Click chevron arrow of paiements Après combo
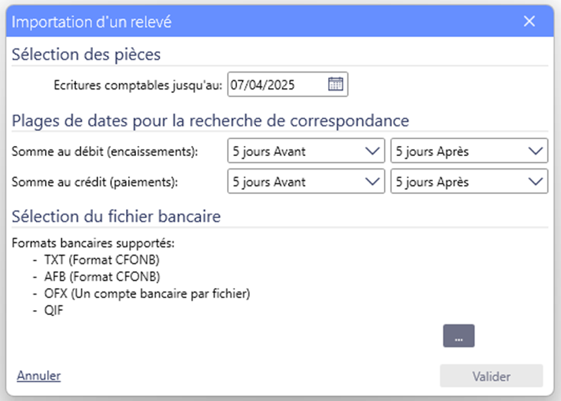This screenshot has height=401, width=561. click(535, 182)
